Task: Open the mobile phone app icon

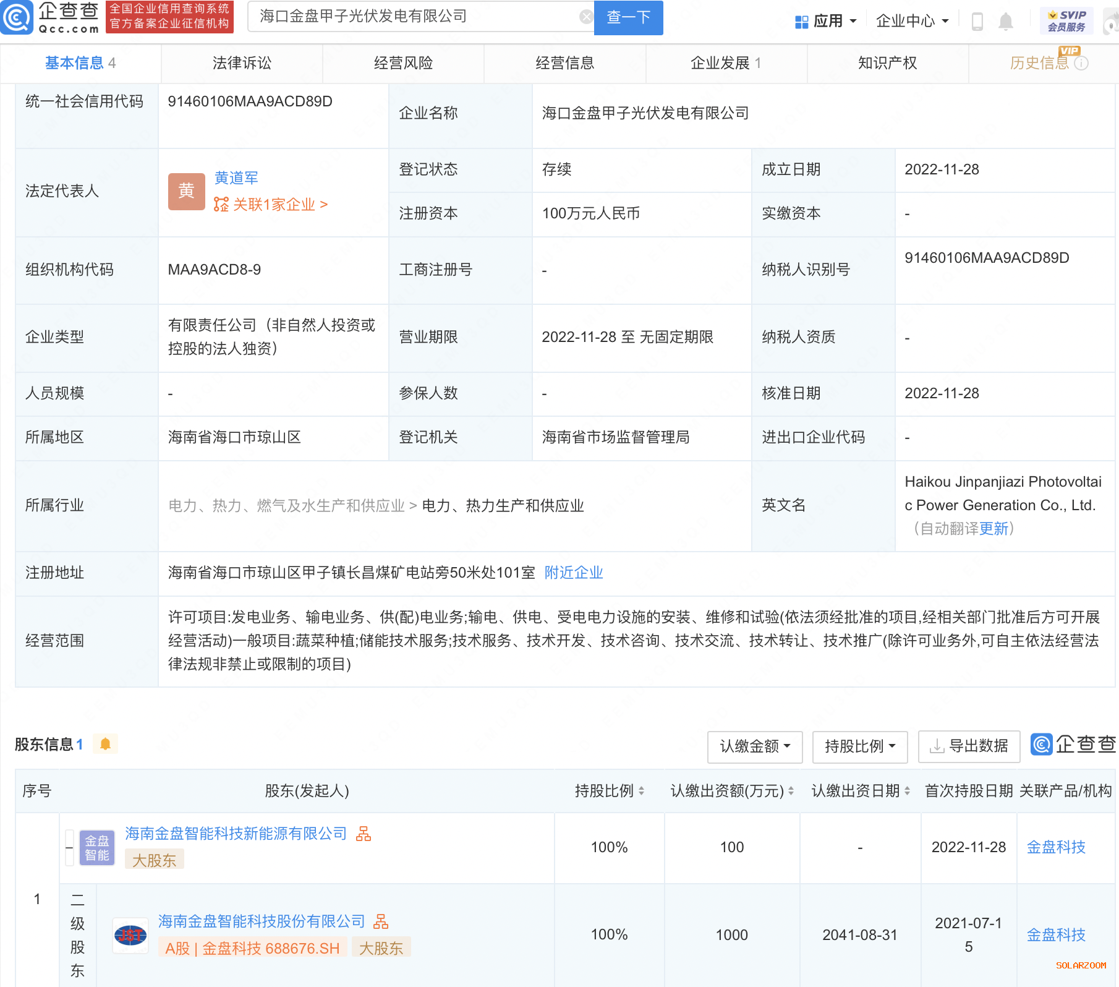Action: coord(977,22)
